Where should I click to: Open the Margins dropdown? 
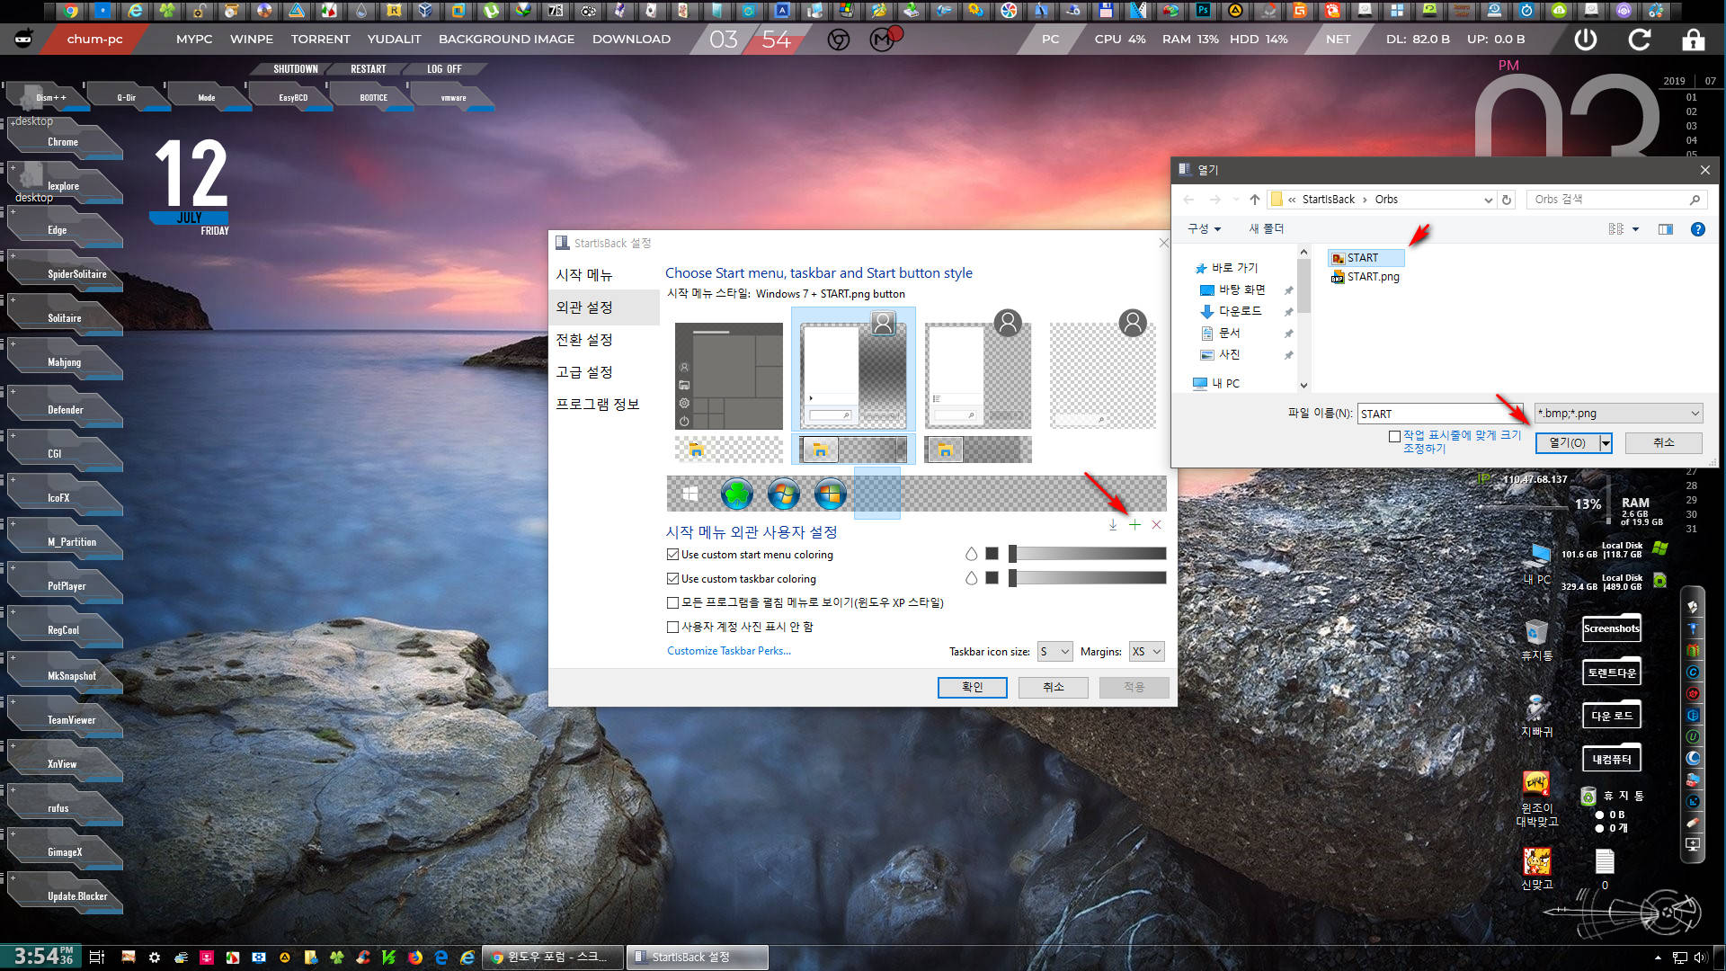(1147, 652)
